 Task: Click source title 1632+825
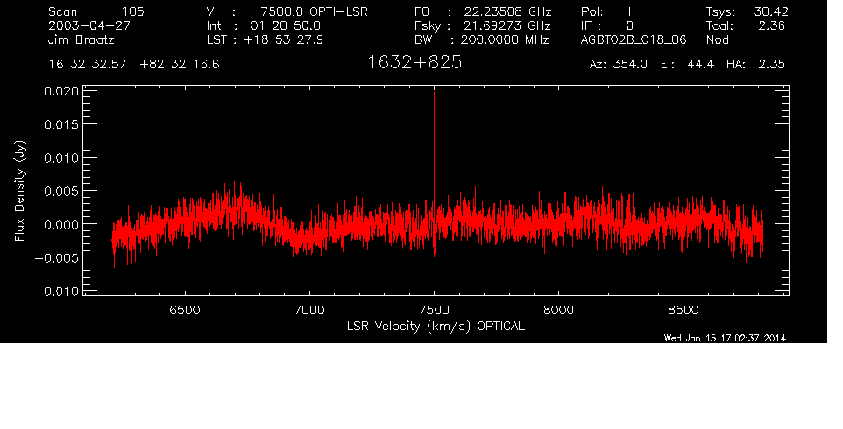(x=414, y=63)
